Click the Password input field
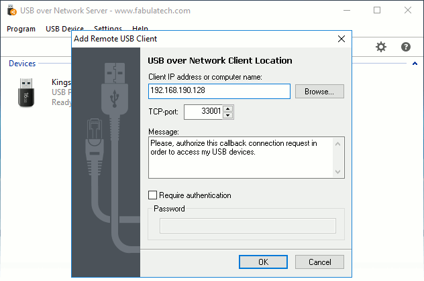Viewport: 424px width, 281px height. [248, 225]
